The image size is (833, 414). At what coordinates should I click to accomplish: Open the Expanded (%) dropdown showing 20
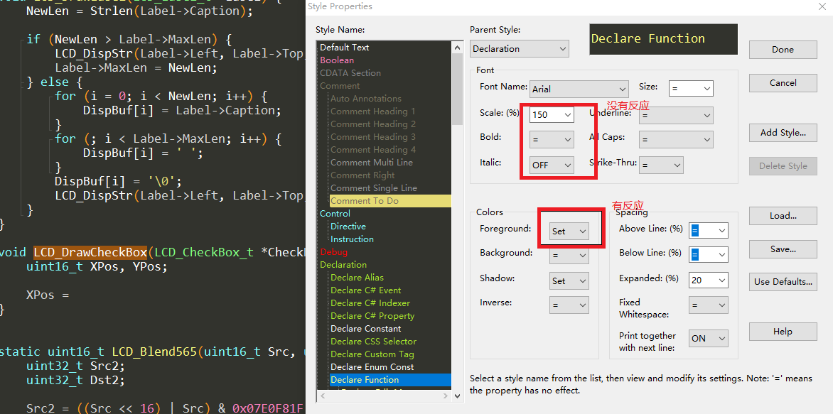point(708,280)
